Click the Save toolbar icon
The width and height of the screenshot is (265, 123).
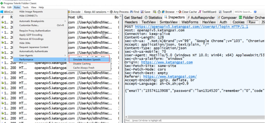[142, 12]
